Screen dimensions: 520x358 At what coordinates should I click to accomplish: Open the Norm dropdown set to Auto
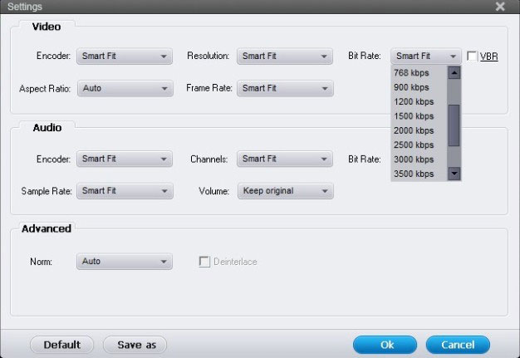[125, 262]
